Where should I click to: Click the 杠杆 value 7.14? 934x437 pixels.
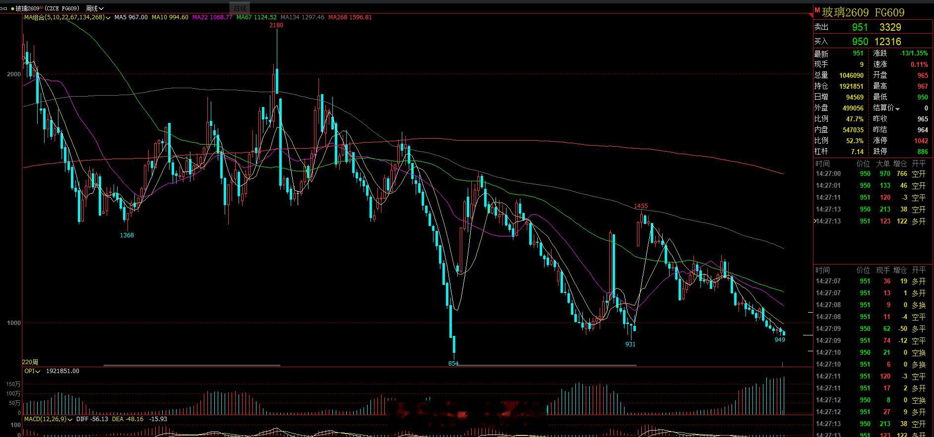pos(857,152)
